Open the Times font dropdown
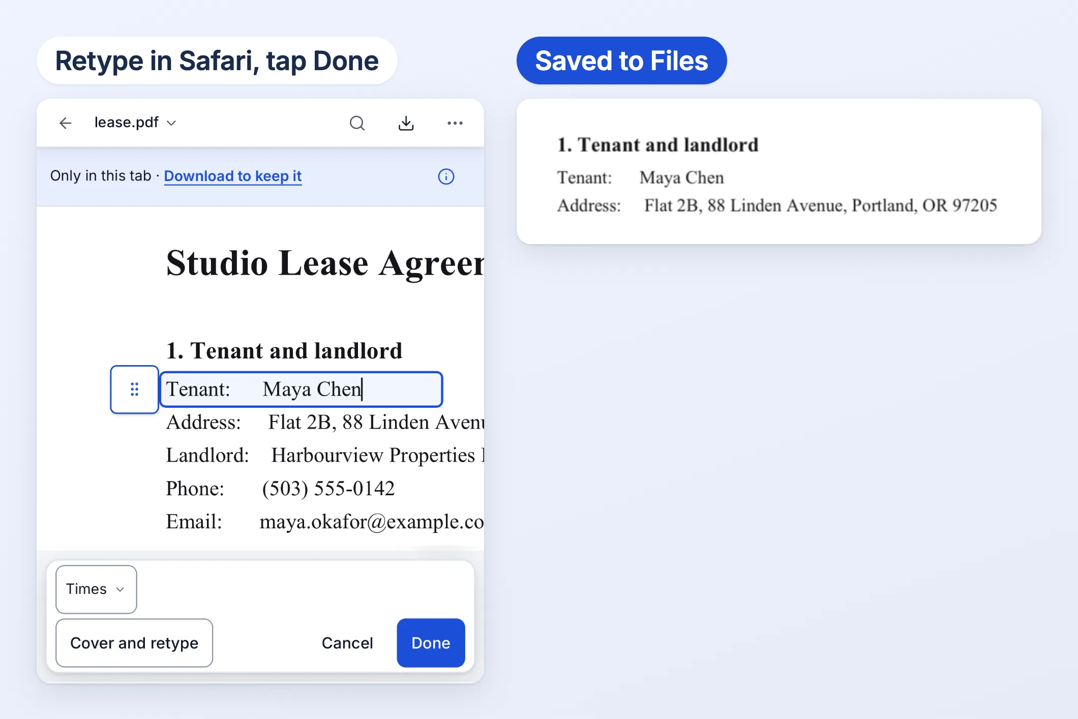The image size is (1078, 719). point(96,589)
